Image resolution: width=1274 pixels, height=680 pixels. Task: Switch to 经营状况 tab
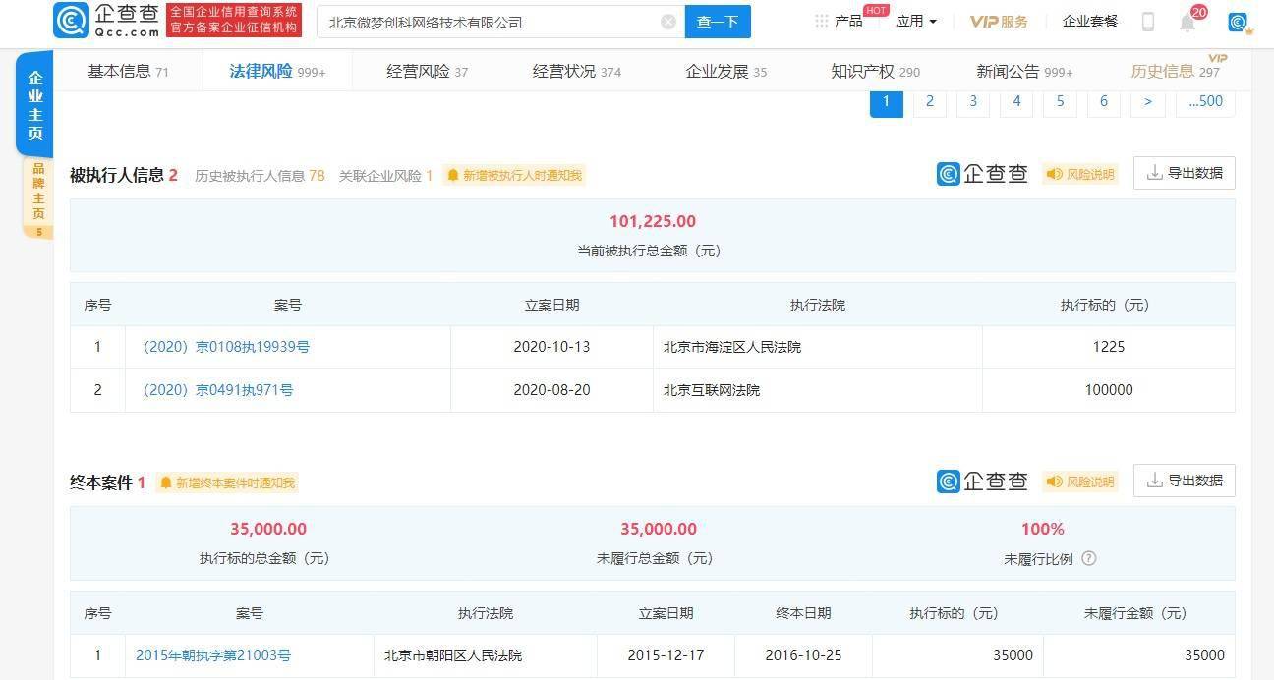(x=577, y=71)
